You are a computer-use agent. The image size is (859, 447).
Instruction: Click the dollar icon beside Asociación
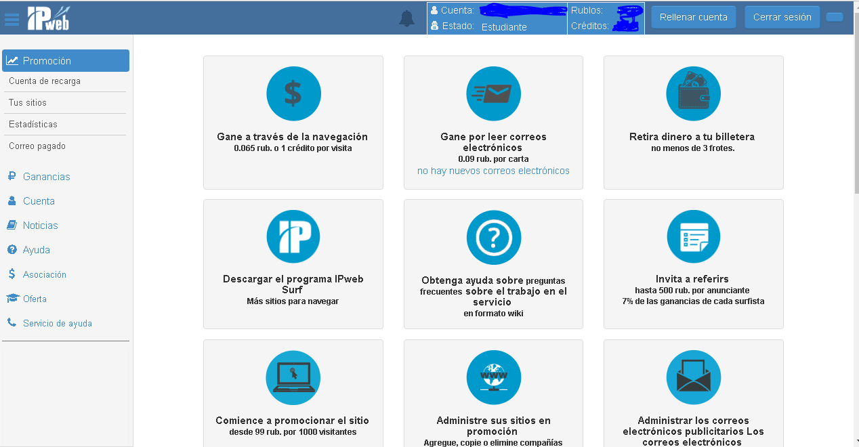pos(12,274)
